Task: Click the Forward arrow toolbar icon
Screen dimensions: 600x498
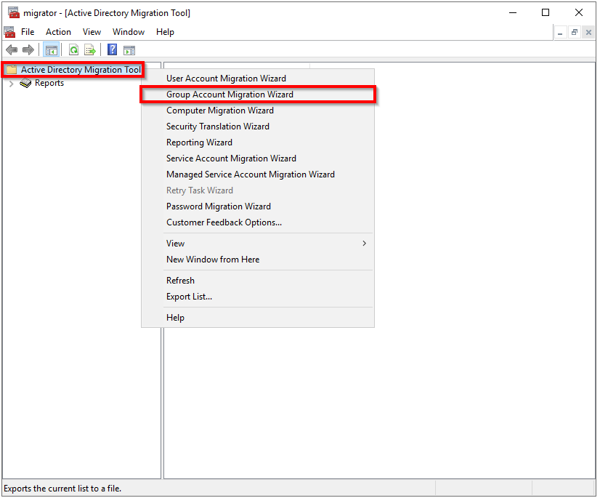Action: (x=28, y=49)
